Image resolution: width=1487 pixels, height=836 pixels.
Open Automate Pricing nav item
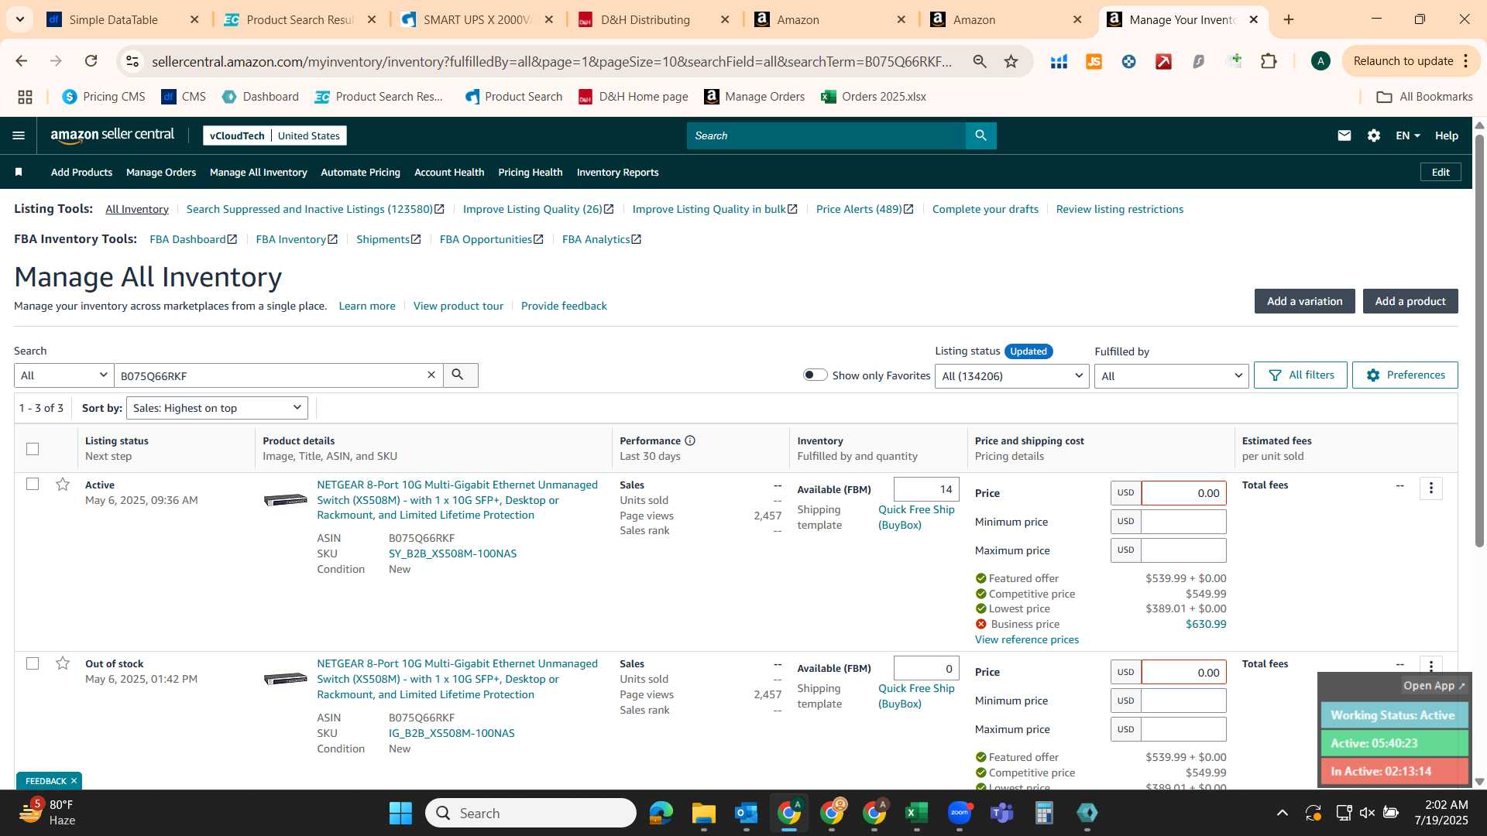pyautogui.click(x=360, y=172)
